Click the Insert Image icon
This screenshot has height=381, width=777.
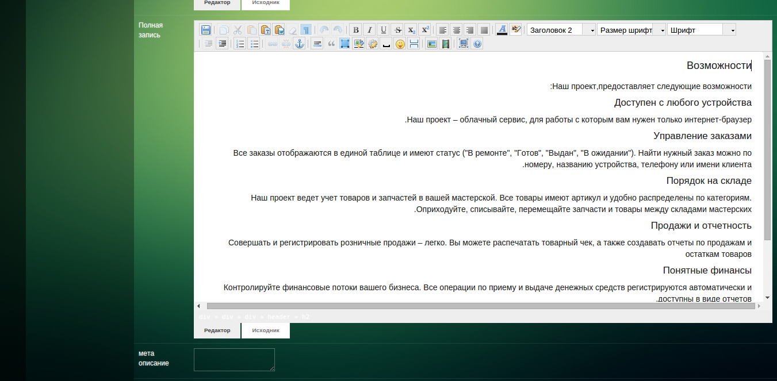coord(431,44)
